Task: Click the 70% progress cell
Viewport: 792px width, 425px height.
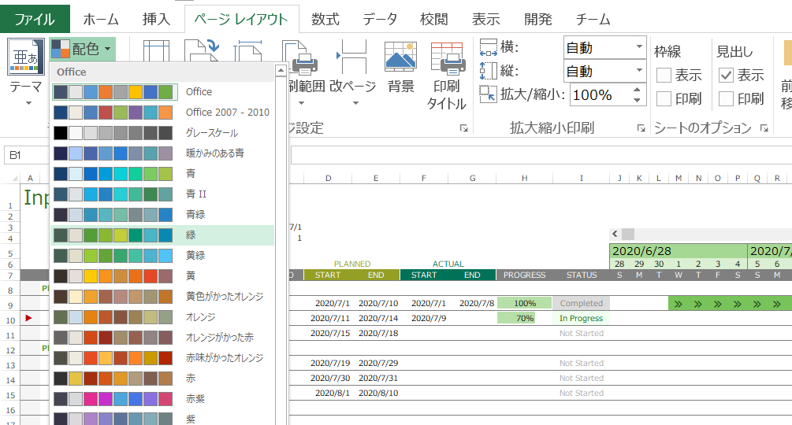Action: 524,318
